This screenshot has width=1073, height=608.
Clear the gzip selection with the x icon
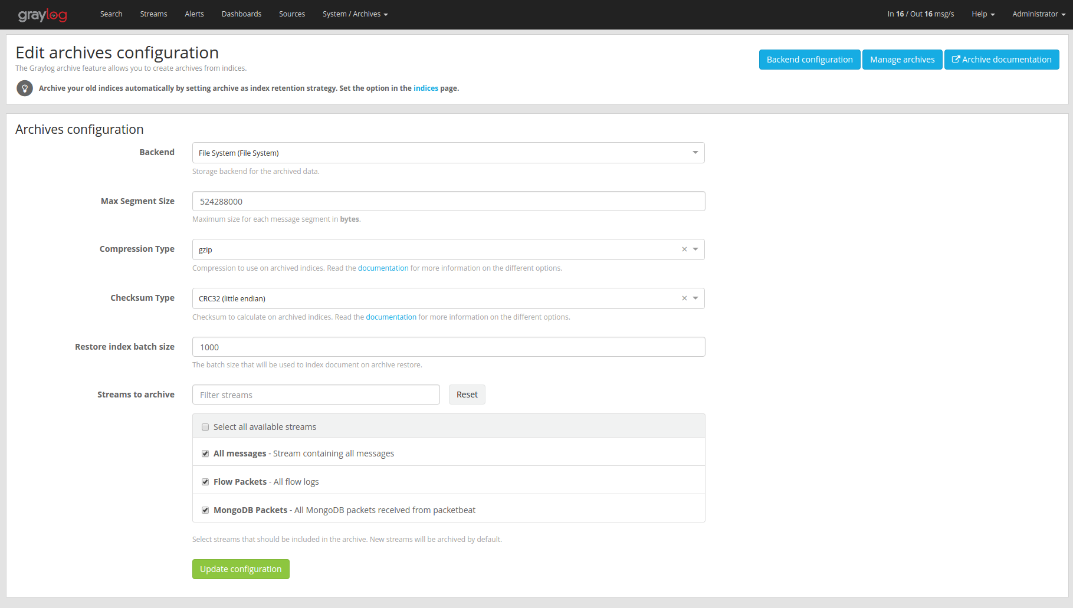pyautogui.click(x=684, y=249)
